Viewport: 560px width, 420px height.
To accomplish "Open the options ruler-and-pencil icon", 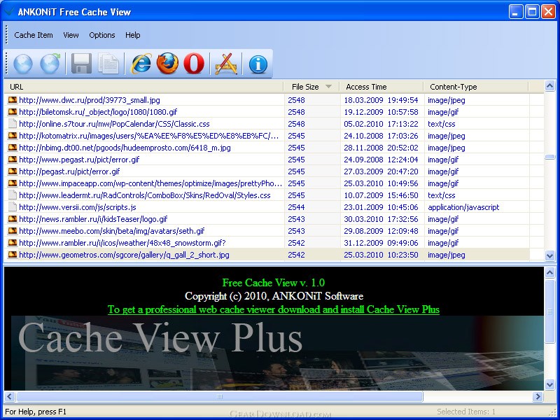I will (225, 64).
